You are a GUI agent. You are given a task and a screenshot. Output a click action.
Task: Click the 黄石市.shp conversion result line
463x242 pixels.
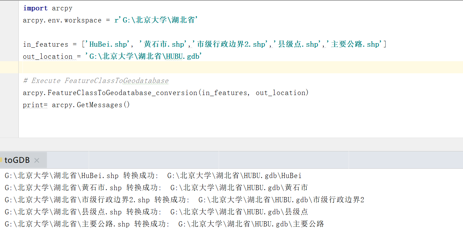pyautogui.click(x=152, y=187)
